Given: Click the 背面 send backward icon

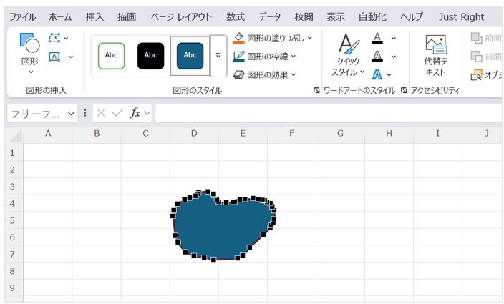Looking at the screenshot, I should (x=476, y=57).
